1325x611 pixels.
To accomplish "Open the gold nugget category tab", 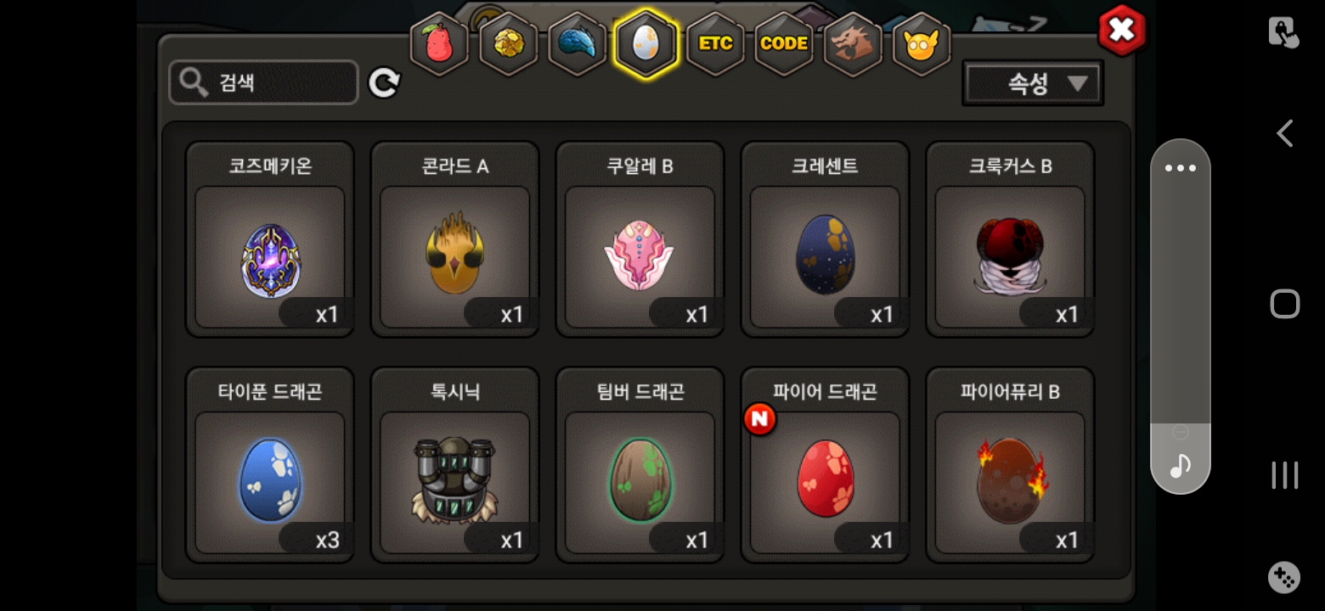I will tap(508, 44).
